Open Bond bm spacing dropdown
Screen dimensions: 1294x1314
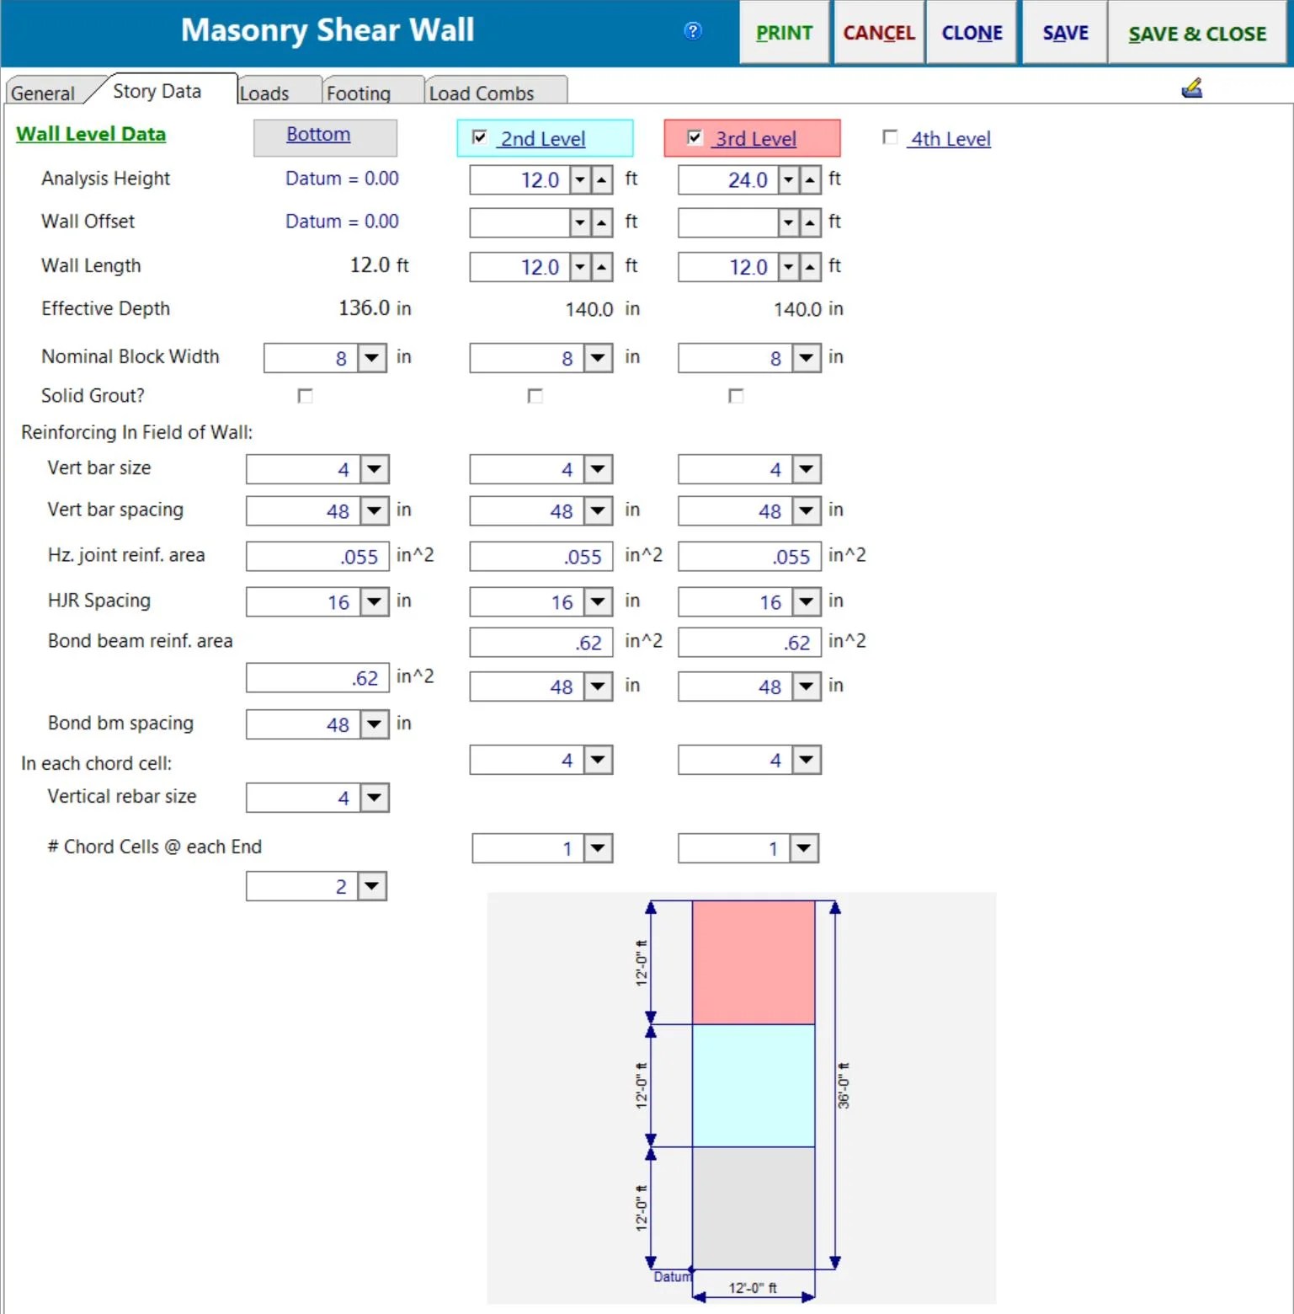coord(374,724)
